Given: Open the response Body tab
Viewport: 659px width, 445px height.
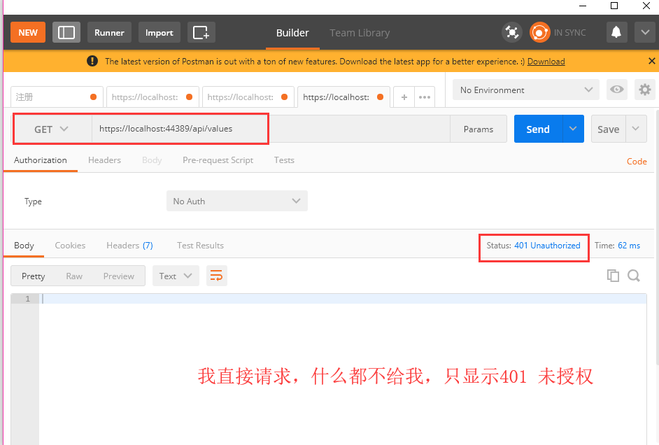Looking at the screenshot, I should pos(24,246).
